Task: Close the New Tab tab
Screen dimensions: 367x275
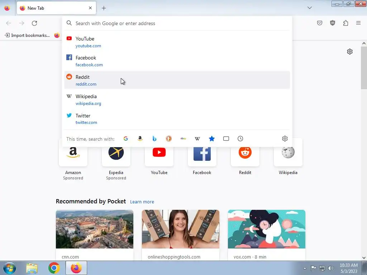Action: pyautogui.click(x=90, y=8)
